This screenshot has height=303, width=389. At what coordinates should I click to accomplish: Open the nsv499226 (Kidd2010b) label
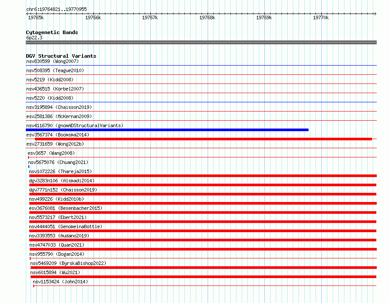pyautogui.click(x=56, y=199)
